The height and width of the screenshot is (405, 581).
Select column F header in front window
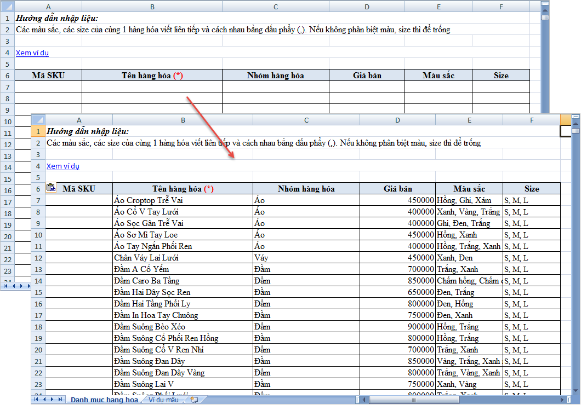click(532, 120)
